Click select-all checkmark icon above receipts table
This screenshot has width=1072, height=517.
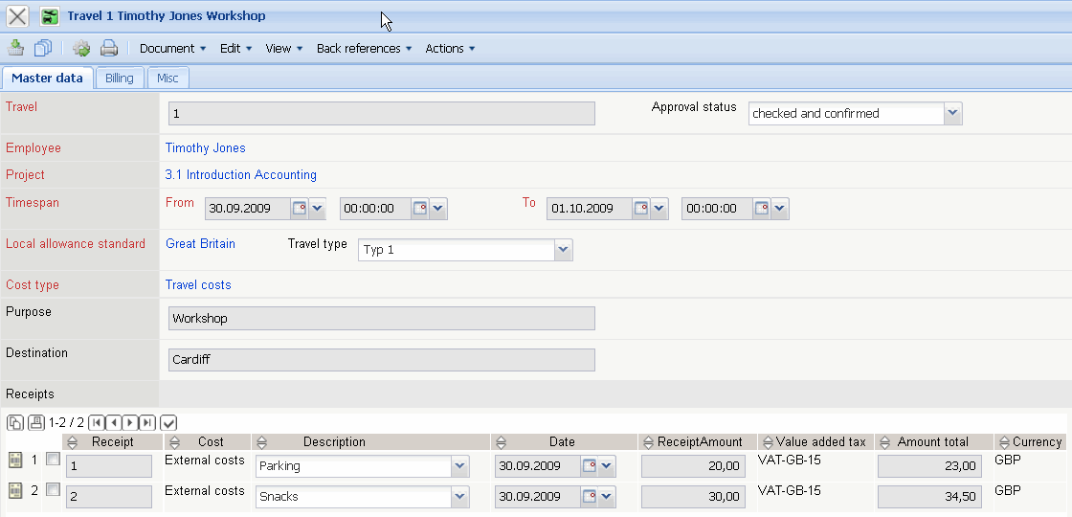[168, 422]
